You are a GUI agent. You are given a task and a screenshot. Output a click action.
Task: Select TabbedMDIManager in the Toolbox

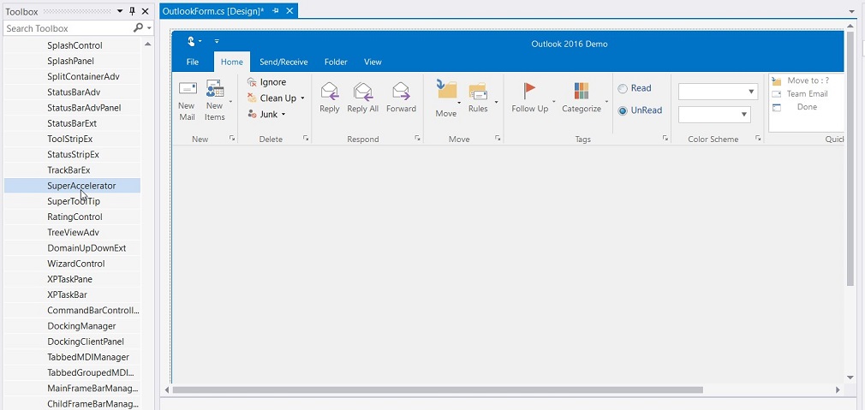[72, 357]
